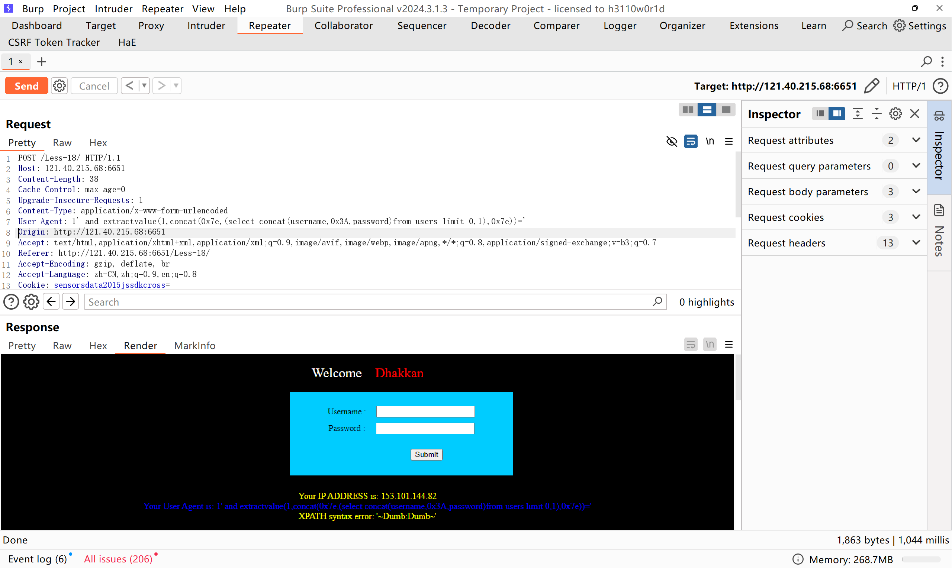
Task: Open the Intruder menu
Action: pyautogui.click(x=113, y=9)
